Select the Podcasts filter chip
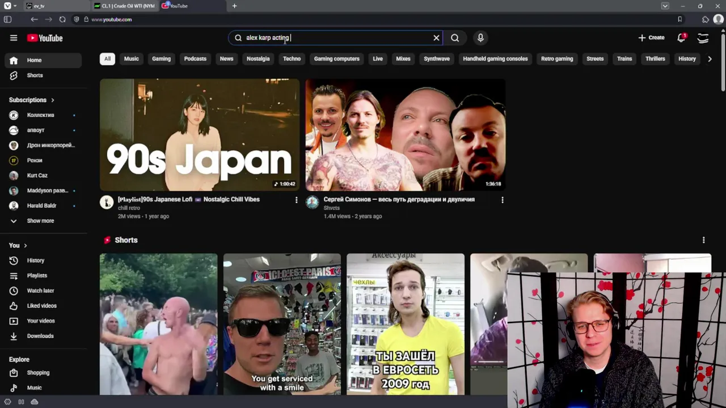Image resolution: width=726 pixels, height=408 pixels. (195, 59)
